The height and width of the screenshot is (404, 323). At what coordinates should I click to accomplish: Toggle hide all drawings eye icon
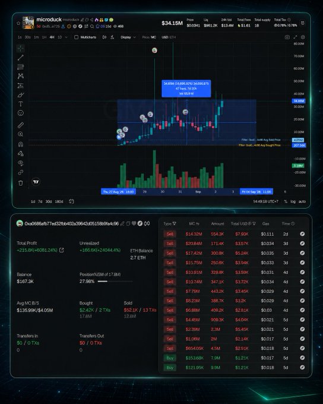[x=21, y=163]
